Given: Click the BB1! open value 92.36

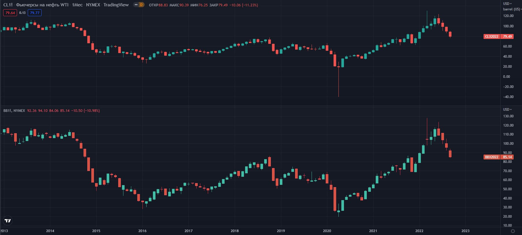Looking at the screenshot, I should tap(32, 110).
